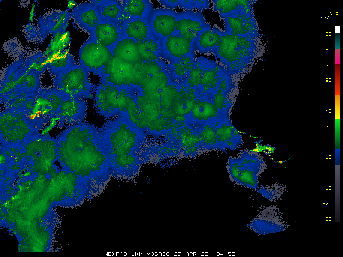Click the 60 dBZ scale label
The height and width of the screenshot is (257, 343).
328,80
